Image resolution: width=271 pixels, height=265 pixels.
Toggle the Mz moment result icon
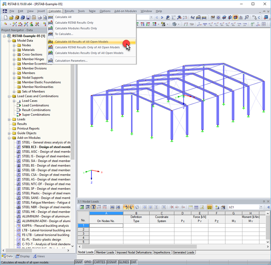point(233,24)
